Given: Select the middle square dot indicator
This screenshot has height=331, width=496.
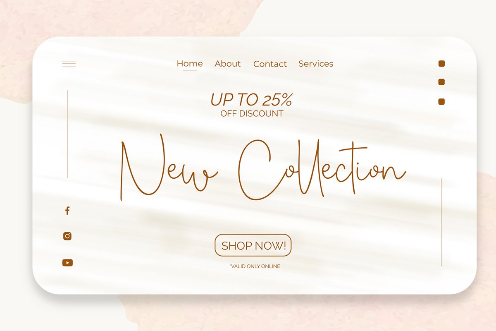Looking at the screenshot, I should (441, 82).
